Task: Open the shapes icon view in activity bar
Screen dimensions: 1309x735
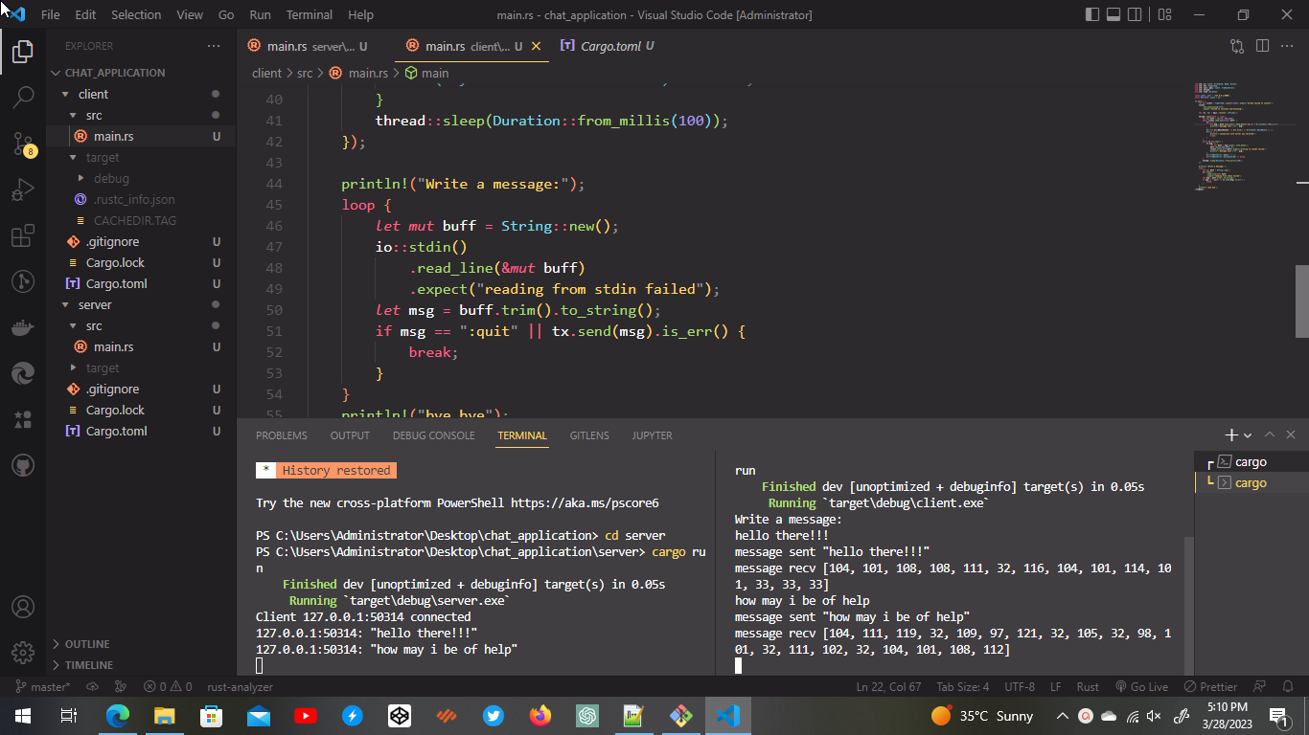Action: [x=23, y=419]
